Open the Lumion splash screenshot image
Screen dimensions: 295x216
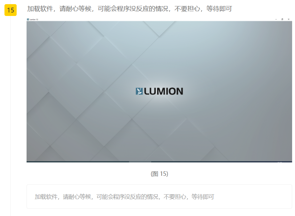[x=159, y=90]
